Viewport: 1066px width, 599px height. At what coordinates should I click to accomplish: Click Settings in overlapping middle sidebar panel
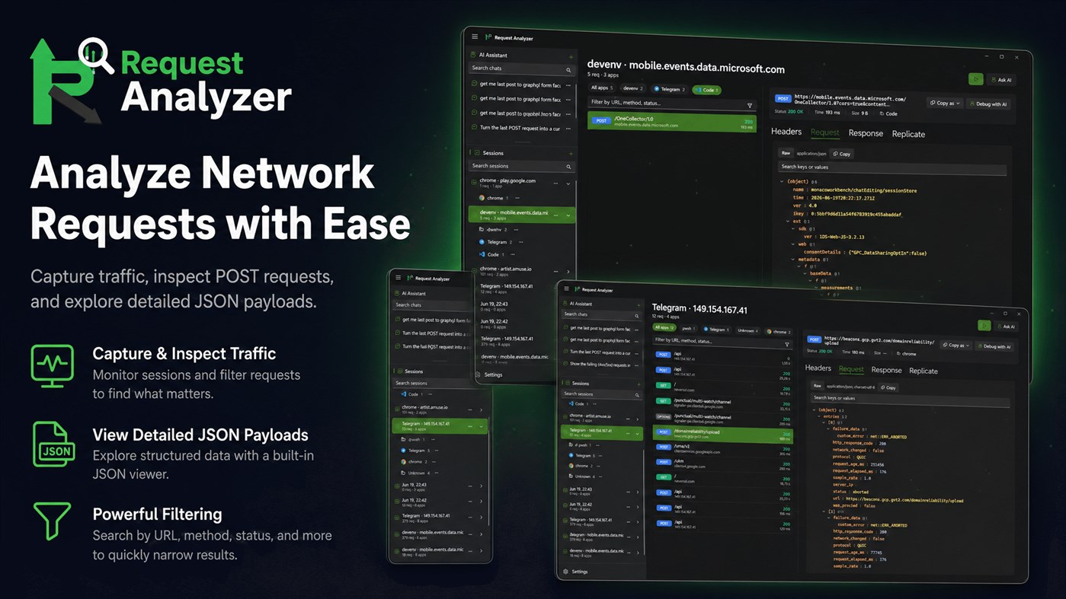(488, 374)
